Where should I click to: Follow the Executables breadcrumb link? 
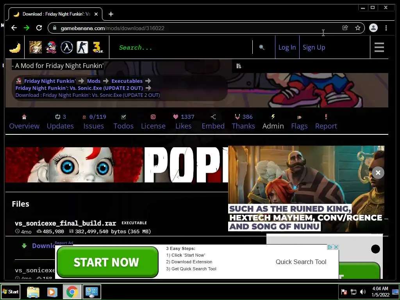tap(127, 81)
